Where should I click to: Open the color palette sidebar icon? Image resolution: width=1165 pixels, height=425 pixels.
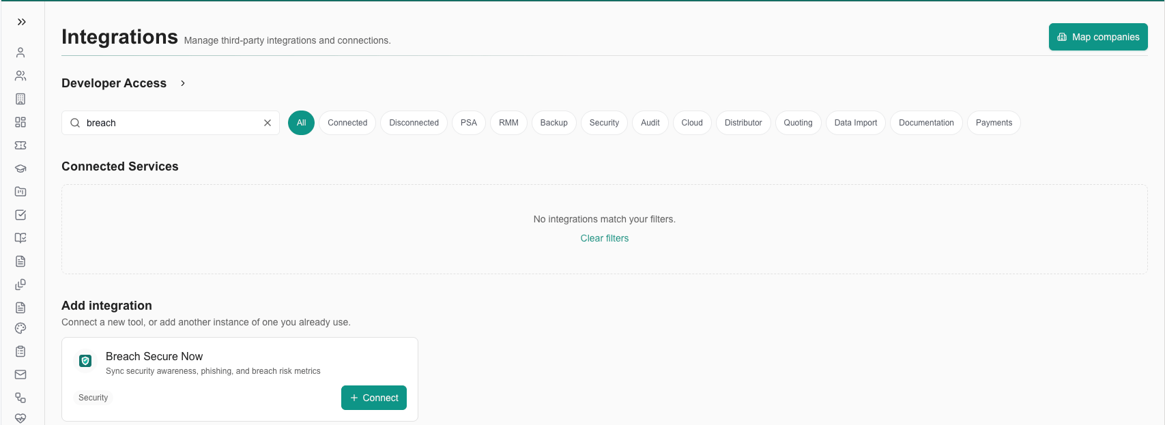20,328
